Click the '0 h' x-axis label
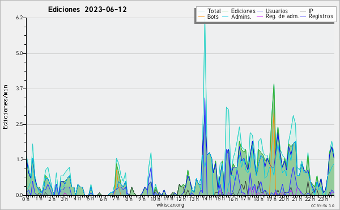The height and width of the screenshot is (210, 340). tap(25, 199)
